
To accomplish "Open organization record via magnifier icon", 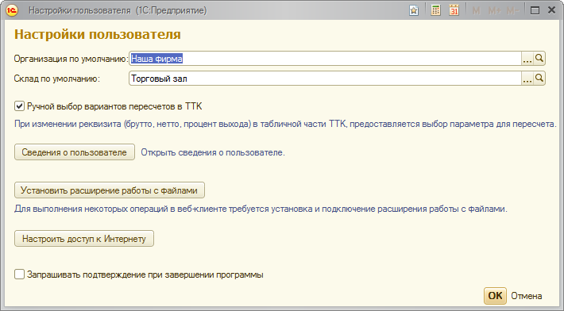I will (x=539, y=58).
